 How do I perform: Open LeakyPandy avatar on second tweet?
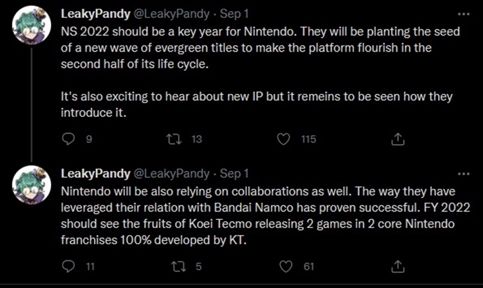pos(31,185)
